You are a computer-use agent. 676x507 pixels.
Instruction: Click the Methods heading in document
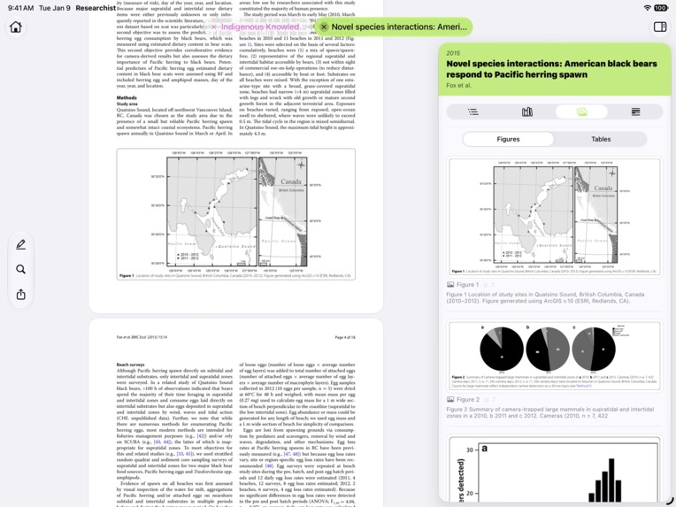(x=127, y=98)
